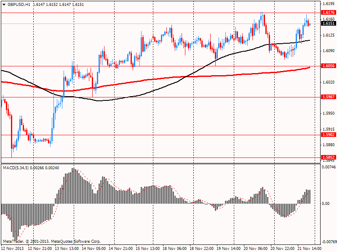Click the 18 Nov 06:00 time axis label

coord(175,248)
